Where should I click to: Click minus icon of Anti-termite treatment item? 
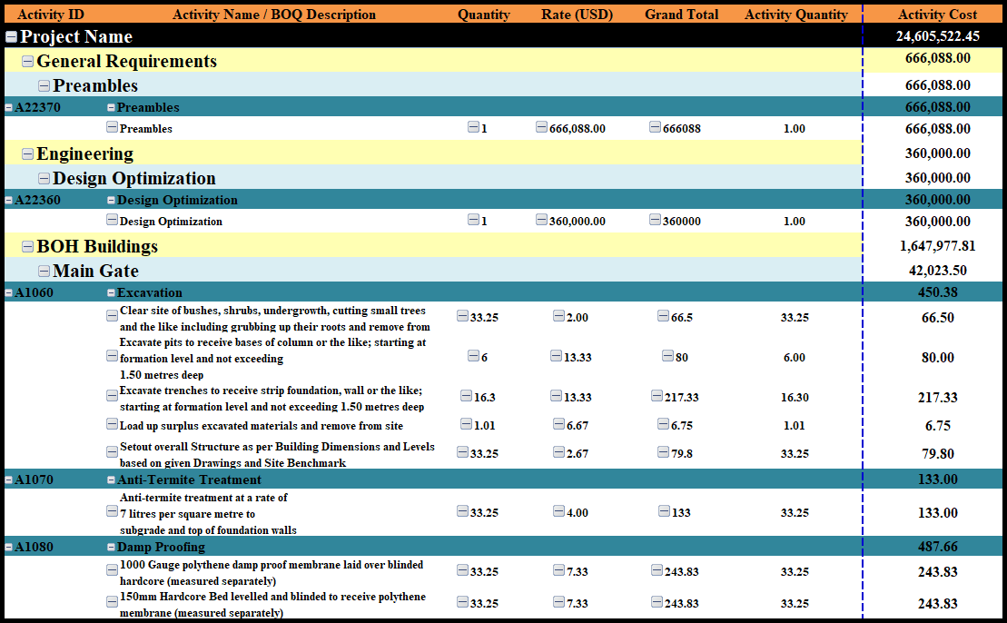click(x=112, y=511)
